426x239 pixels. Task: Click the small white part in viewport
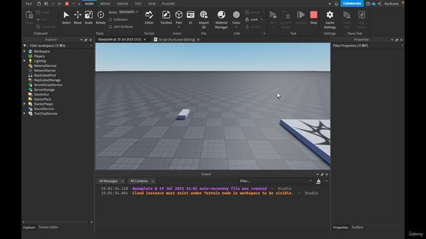click(184, 114)
